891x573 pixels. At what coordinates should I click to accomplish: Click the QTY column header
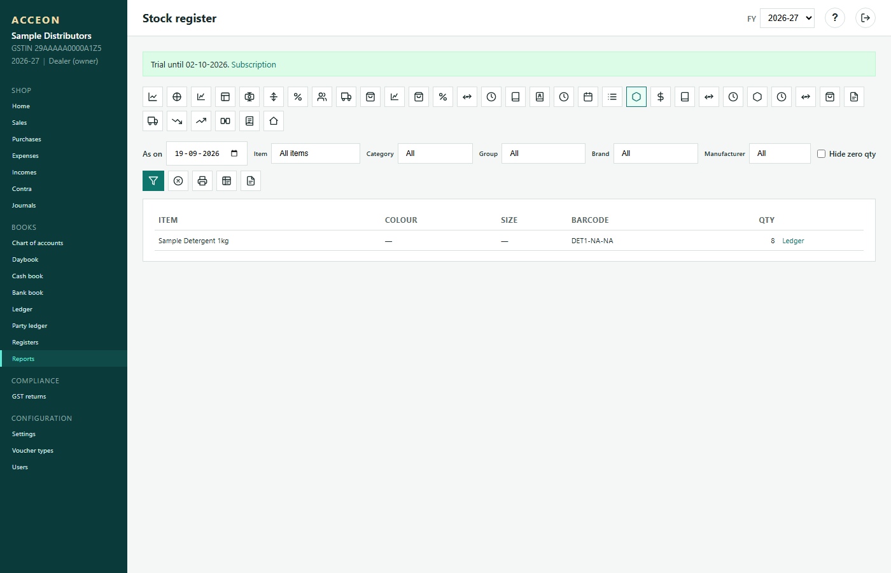click(766, 220)
